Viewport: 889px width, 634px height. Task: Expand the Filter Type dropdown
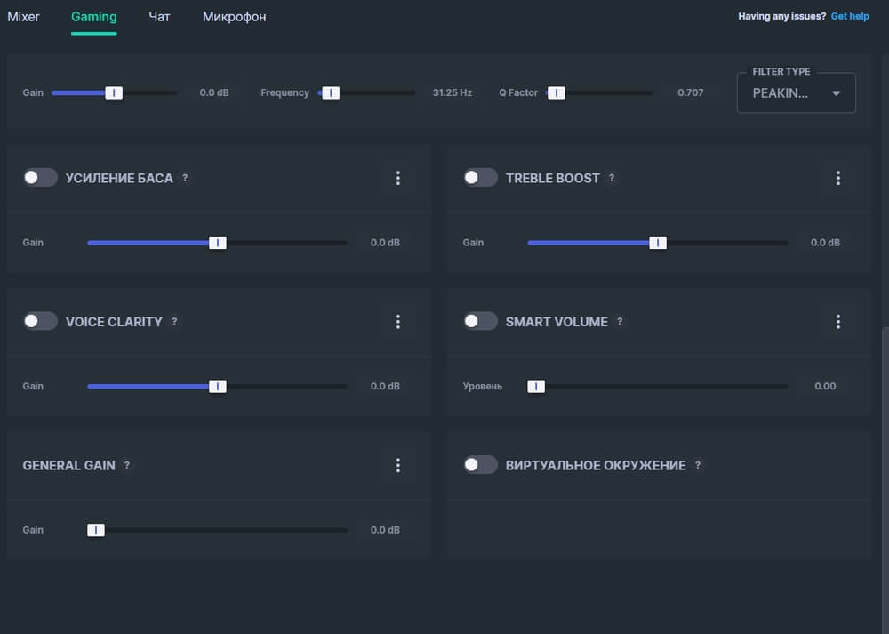[797, 93]
